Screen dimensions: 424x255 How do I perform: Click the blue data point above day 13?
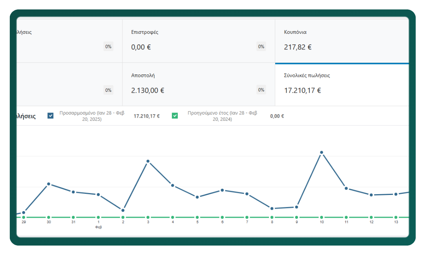click(396, 194)
